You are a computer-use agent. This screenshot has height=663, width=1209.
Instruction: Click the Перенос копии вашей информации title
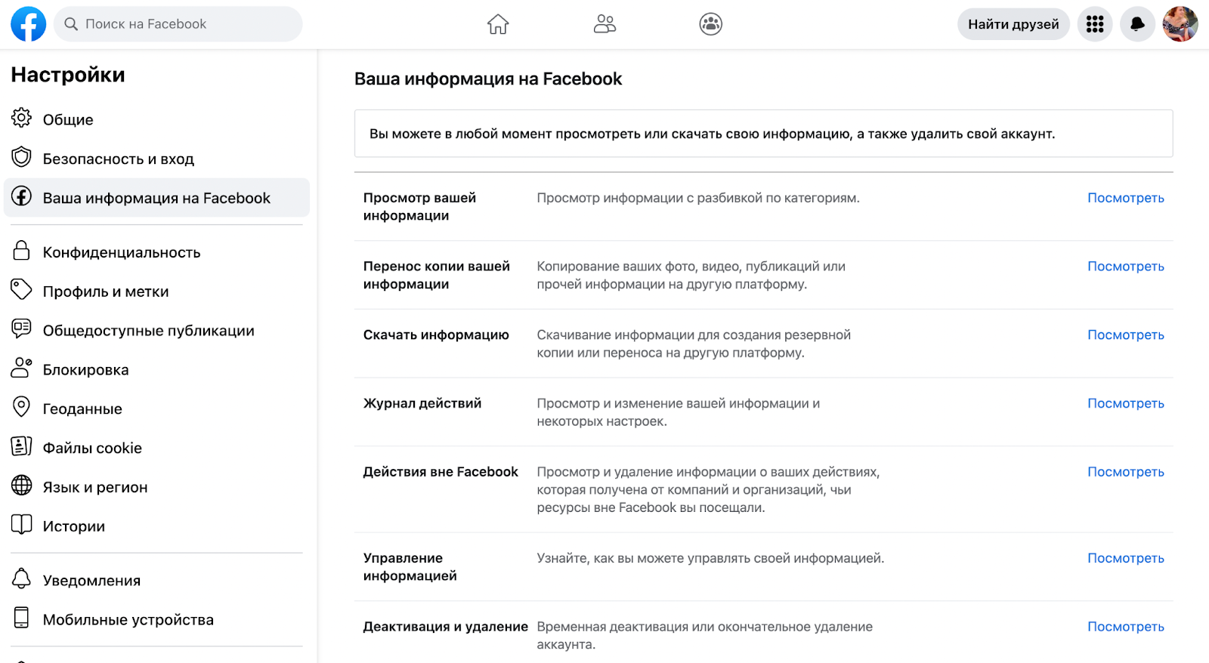tap(437, 276)
